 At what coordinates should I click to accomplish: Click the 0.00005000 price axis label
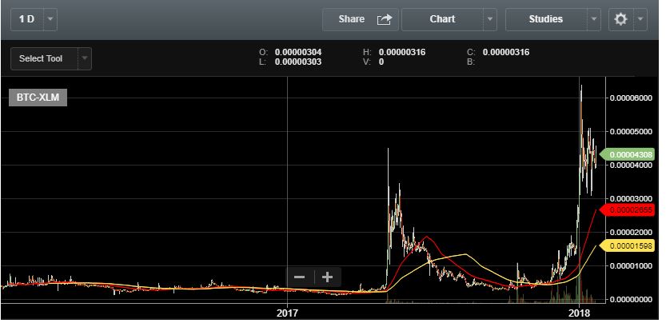click(x=631, y=132)
